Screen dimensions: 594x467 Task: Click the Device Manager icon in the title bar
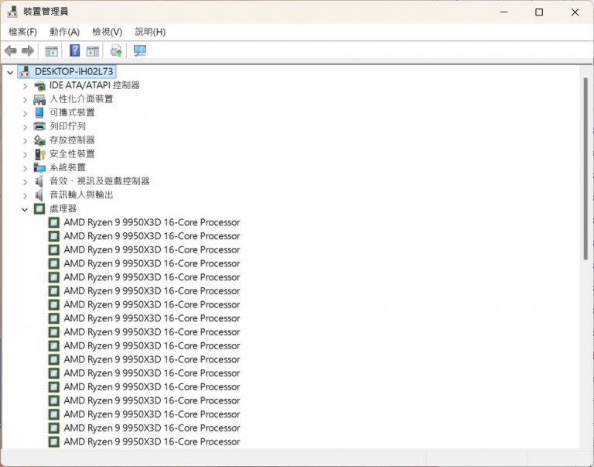(x=12, y=12)
